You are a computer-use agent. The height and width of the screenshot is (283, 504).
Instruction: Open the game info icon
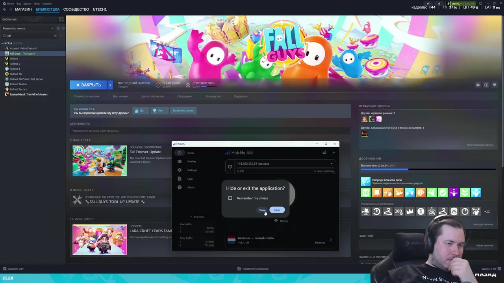(x=486, y=85)
